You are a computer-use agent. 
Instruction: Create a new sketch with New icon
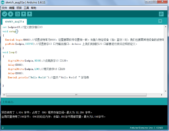[x=18, y=14]
